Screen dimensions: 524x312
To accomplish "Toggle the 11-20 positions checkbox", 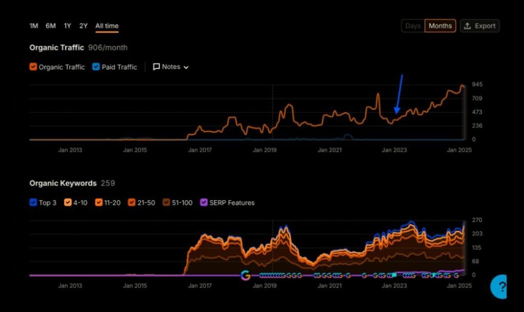I will click(x=99, y=202).
